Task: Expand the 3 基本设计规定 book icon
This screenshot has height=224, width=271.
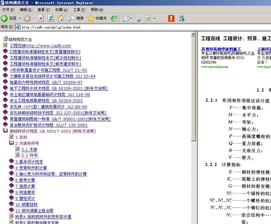Action: (x=11, y=161)
